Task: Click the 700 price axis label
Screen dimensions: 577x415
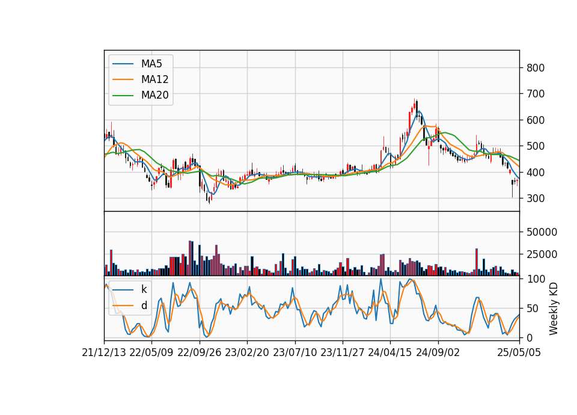Action: point(536,94)
